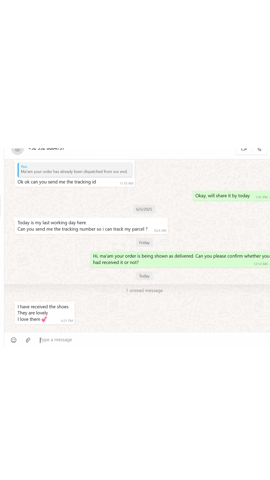Viewport: 270px width, 480px height.
Task: Select the 'order is being shown as delivered' message
Action: (175, 259)
